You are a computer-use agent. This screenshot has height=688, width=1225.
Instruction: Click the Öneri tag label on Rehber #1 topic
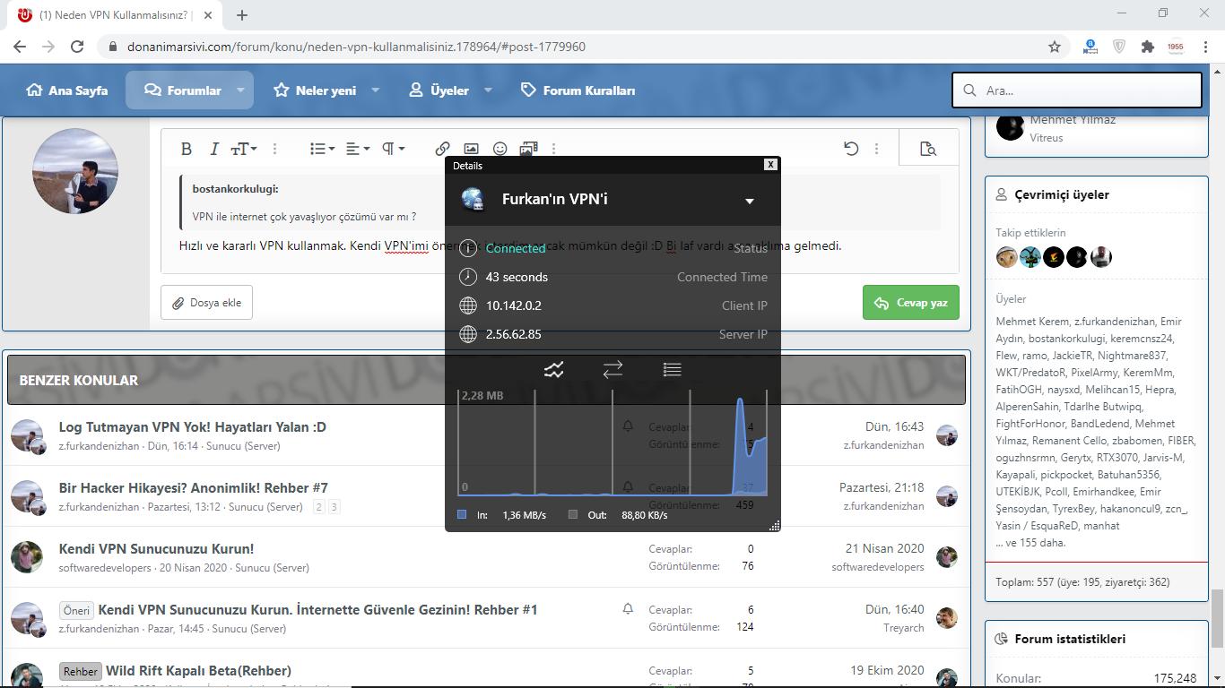(x=76, y=611)
